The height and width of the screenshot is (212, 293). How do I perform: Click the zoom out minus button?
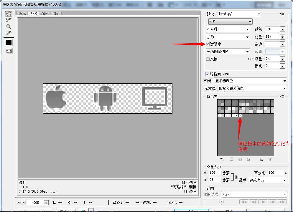tap(19, 203)
